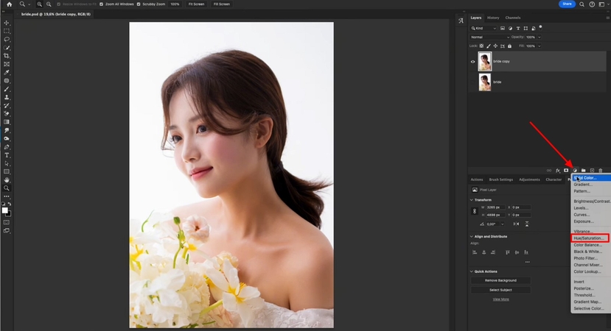This screenshot has width=611, height=331.
Task: Select the Crop tool
Action: tap(7, 56)
